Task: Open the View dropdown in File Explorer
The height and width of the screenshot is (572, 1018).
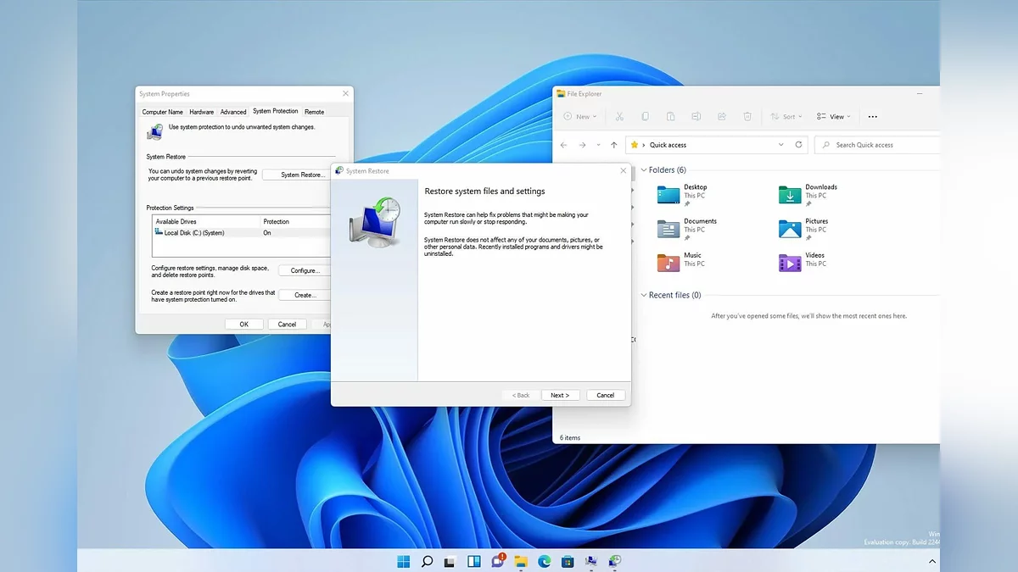Action: point(833,117)
